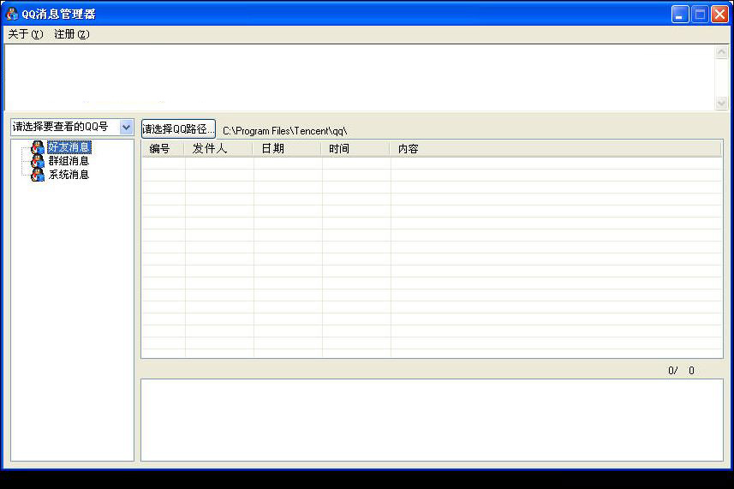Close the QQ消息管理器 window
Image resolution: width=734 pixels, height=489 pixels.
click(x=719, y=15)
